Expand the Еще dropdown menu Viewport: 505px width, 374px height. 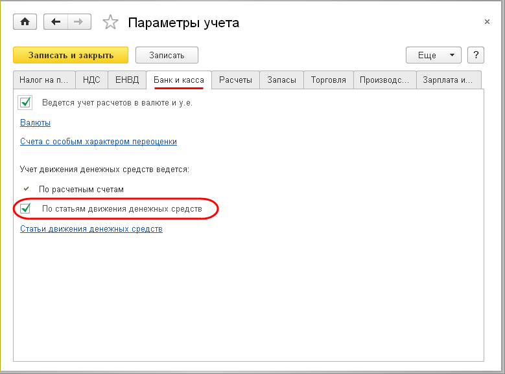click(x=433, y=55)
